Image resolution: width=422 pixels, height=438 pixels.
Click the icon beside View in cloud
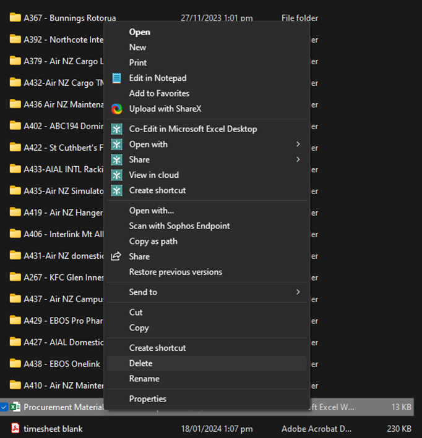[117, 175]
